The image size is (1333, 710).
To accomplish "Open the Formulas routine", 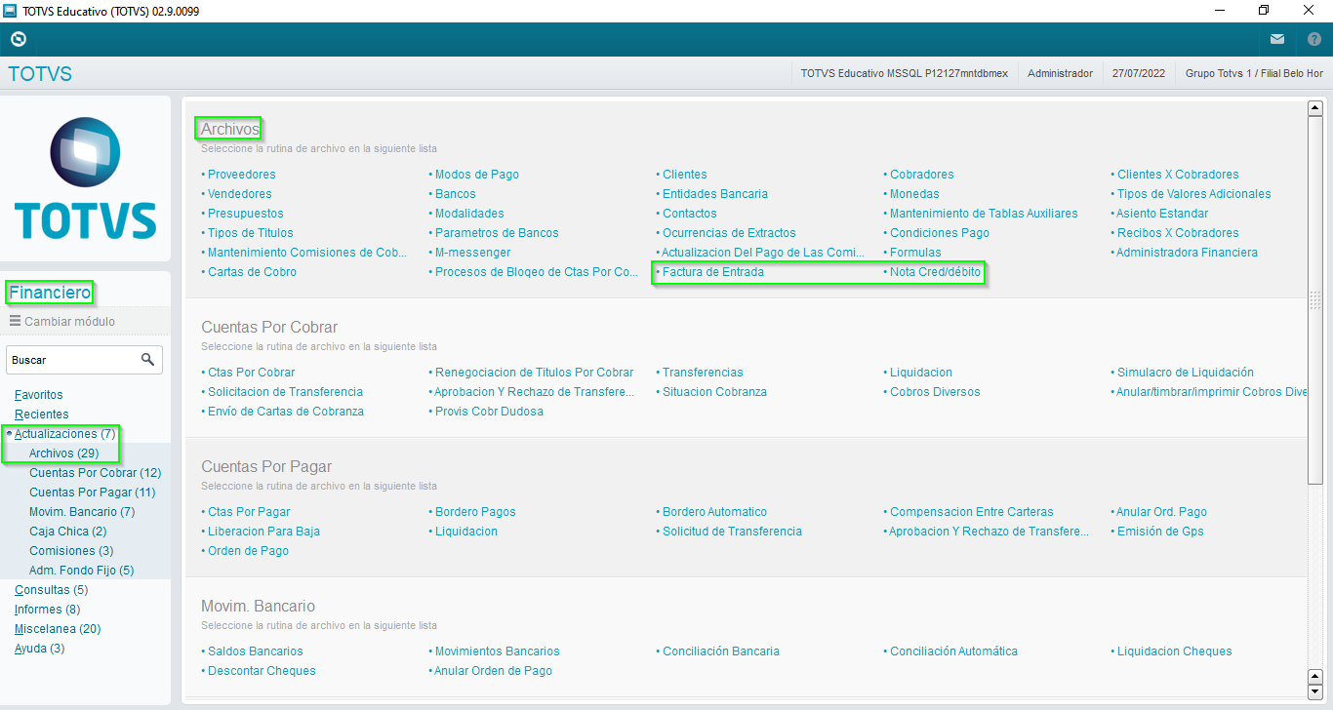I will pyautogui.click(x=915, y=253).
